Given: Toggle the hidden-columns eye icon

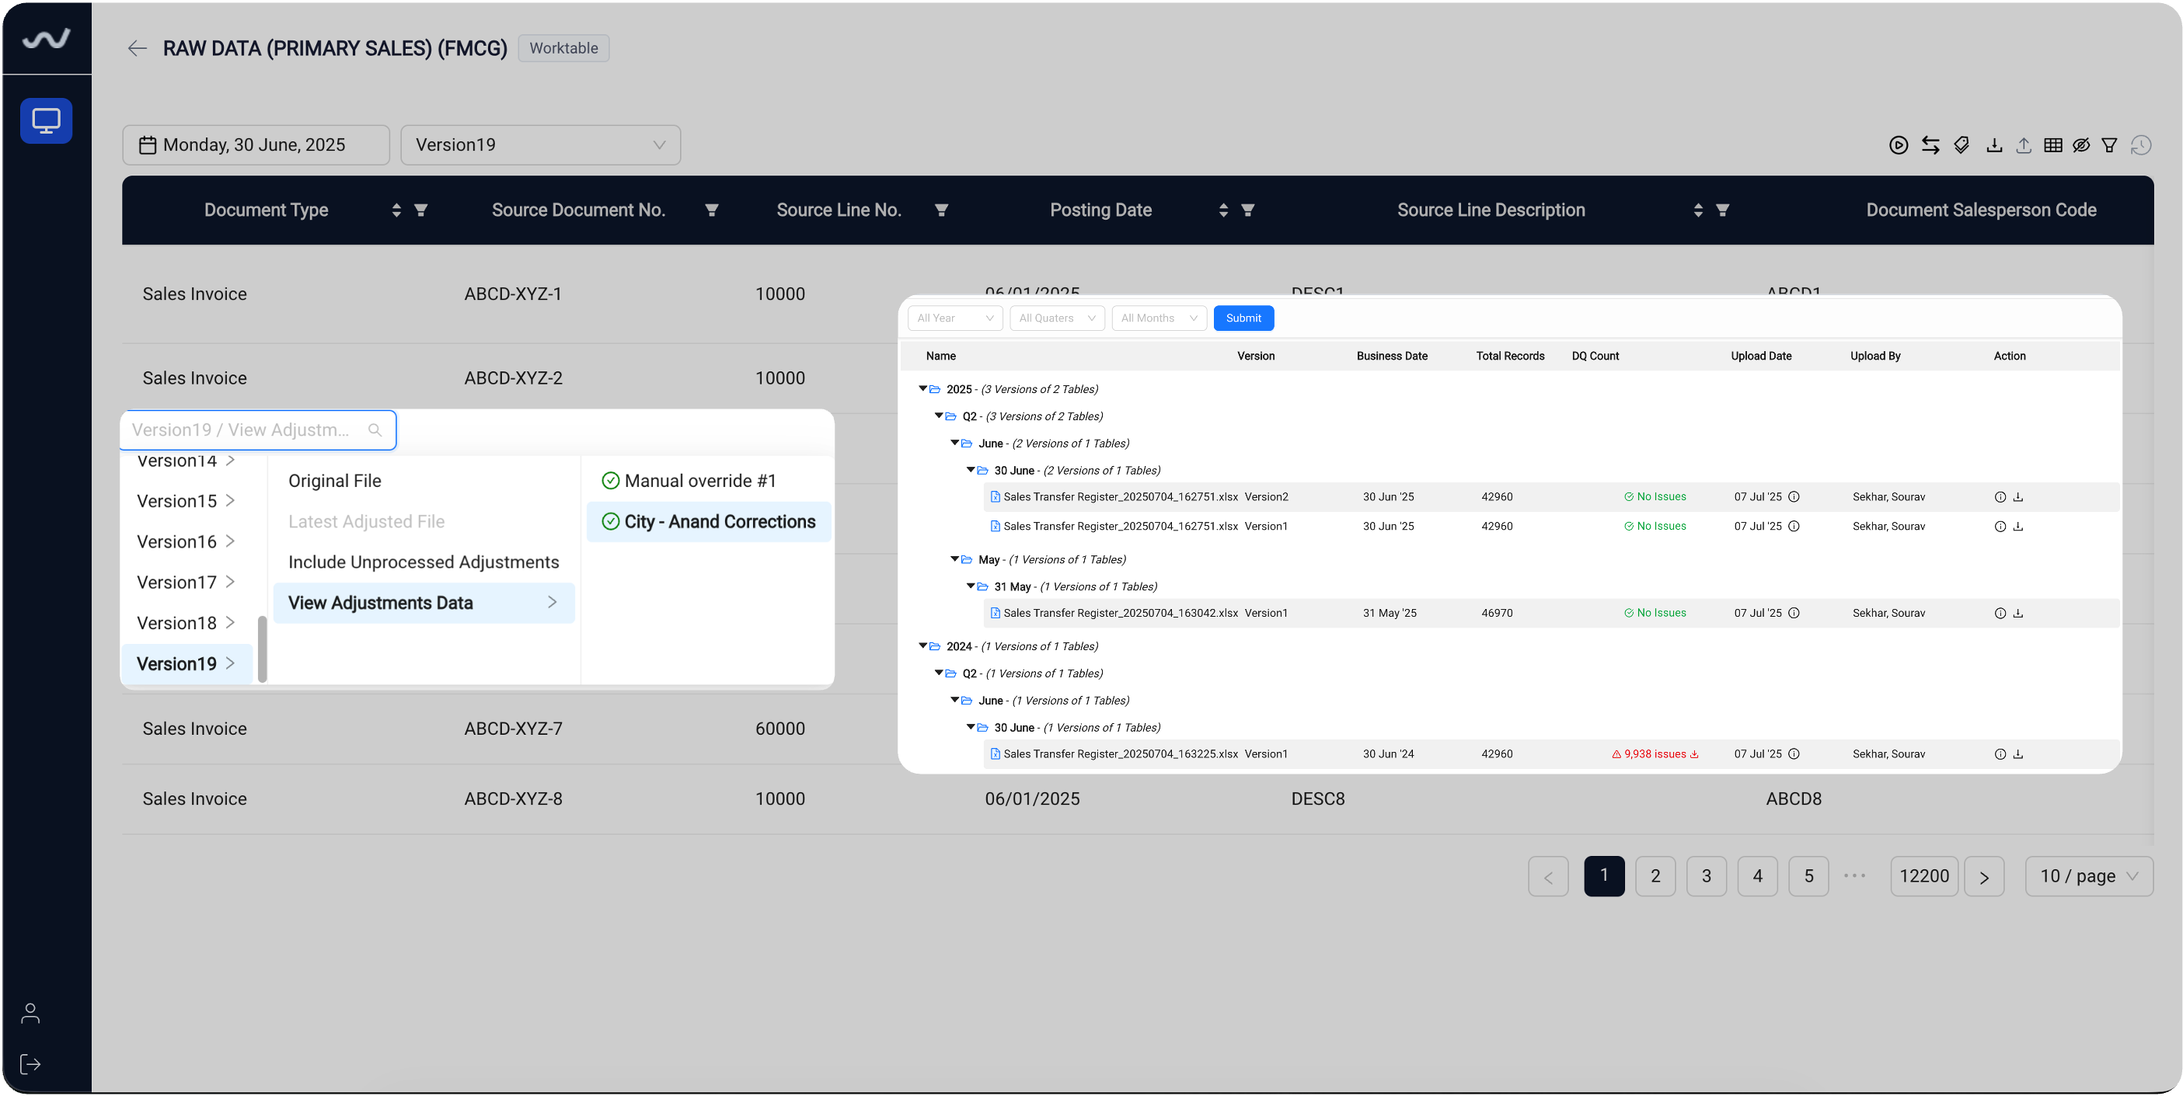Looking at the screenshot, I should coord(2081,144).
